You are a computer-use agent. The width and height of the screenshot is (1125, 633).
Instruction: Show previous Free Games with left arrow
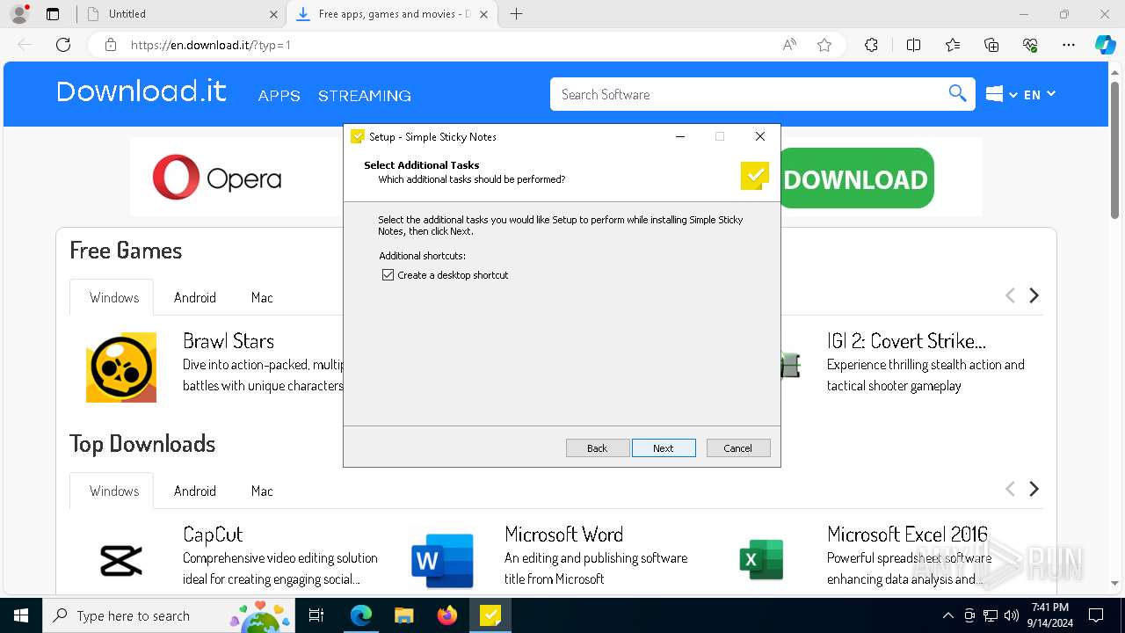click(x=1010, y=296)
